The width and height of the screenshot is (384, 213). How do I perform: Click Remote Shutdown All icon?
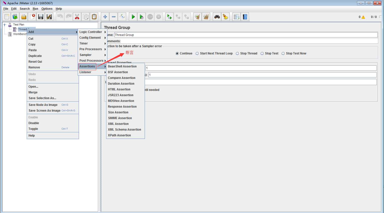pyautogui.click(x=186, y=17)
